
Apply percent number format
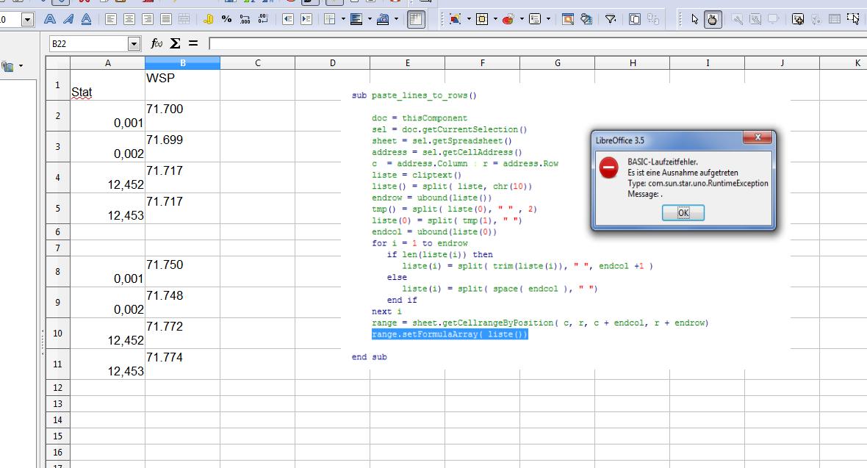[x=227, y=19]
